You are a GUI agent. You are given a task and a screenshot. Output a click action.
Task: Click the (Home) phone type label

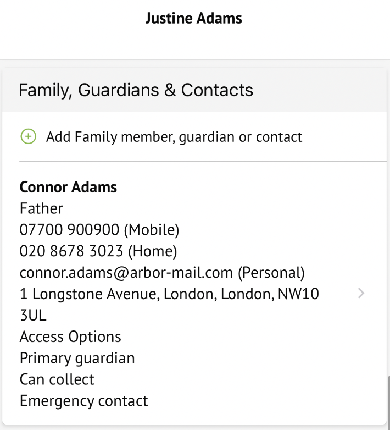153,251
